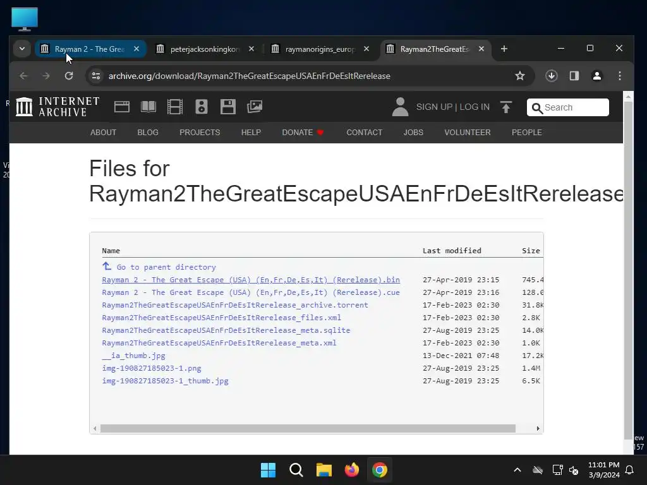Open the Software floppy disk icon
The width and height of the screenshot is (647, 485).
227,107
